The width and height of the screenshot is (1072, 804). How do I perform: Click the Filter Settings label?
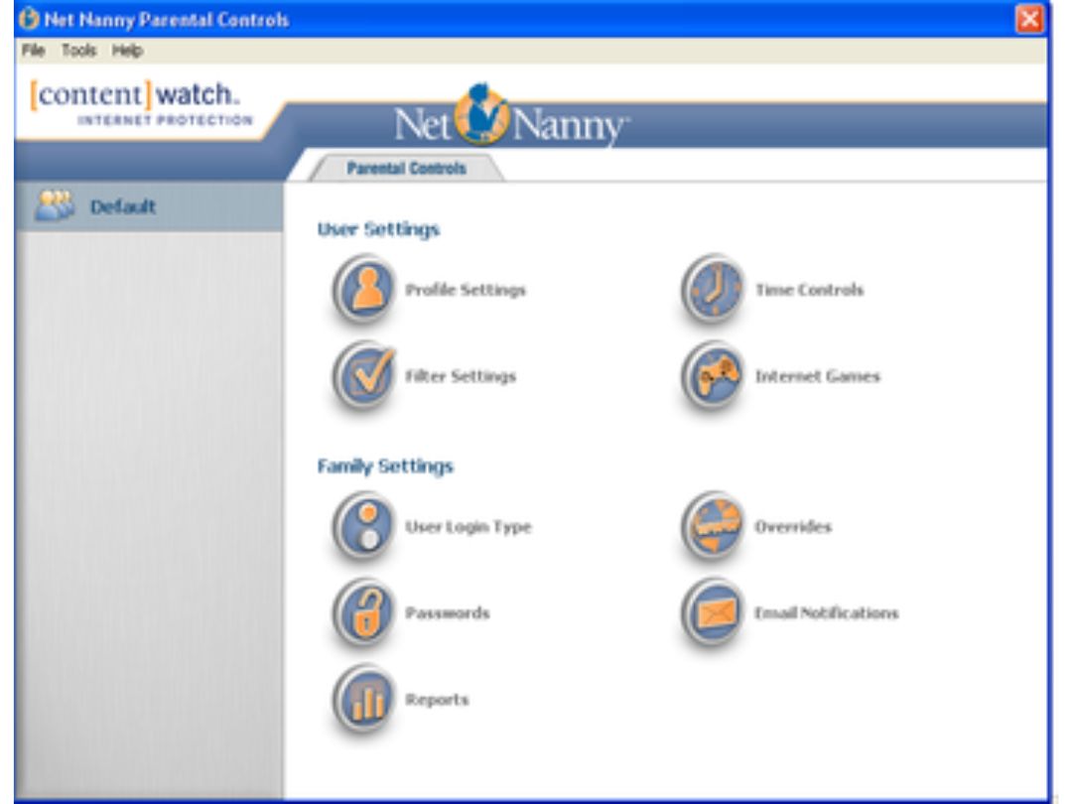point(461,376)
